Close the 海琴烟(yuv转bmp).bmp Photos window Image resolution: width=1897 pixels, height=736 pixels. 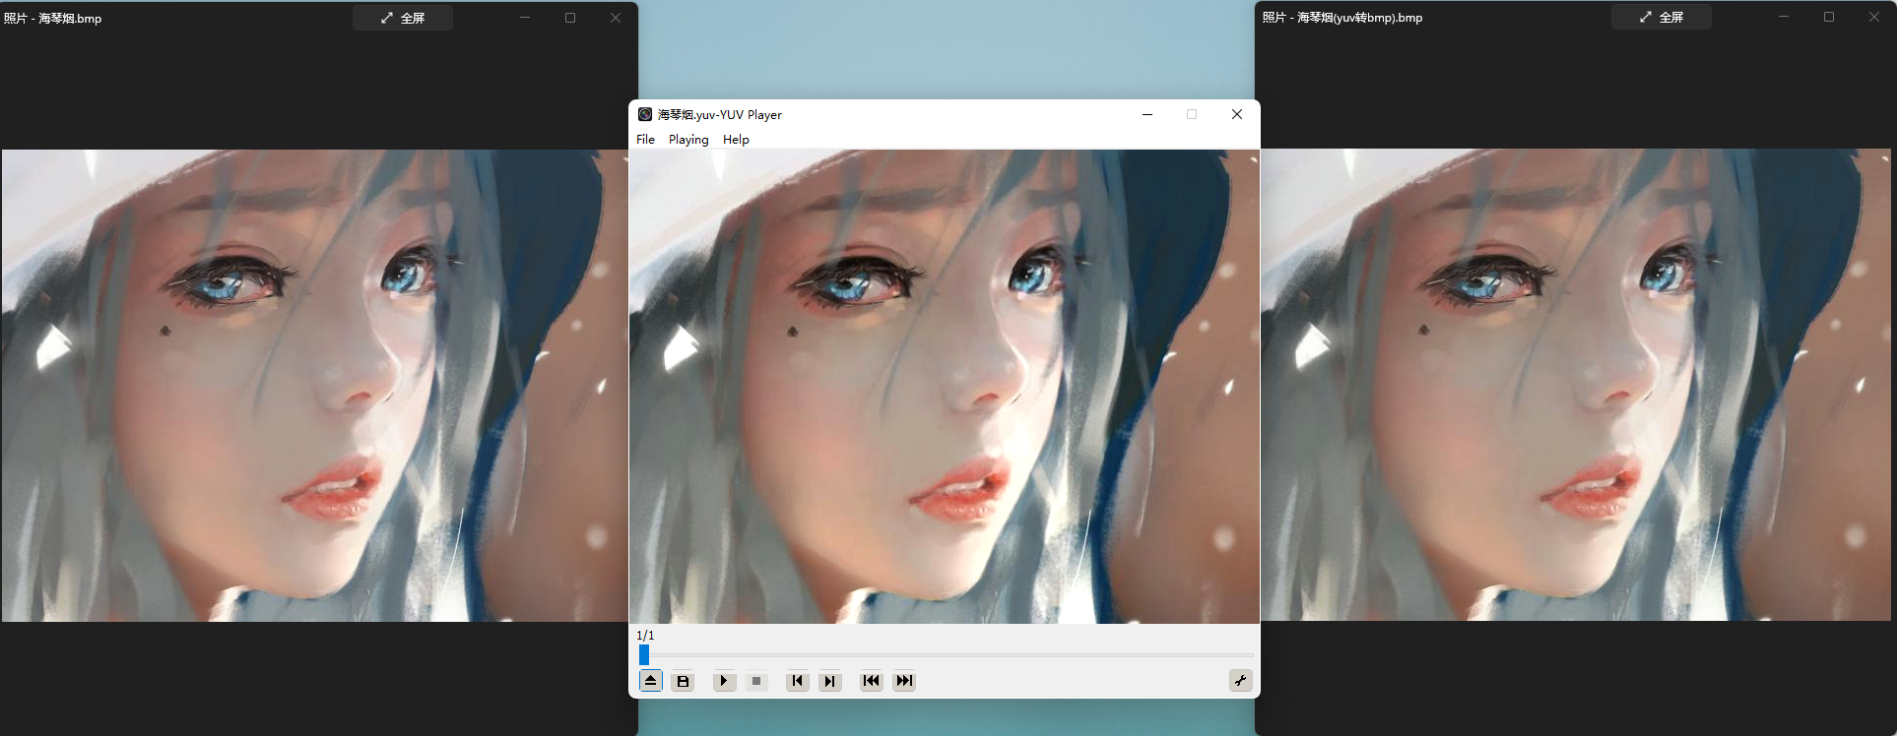(x=1874, y=17)
